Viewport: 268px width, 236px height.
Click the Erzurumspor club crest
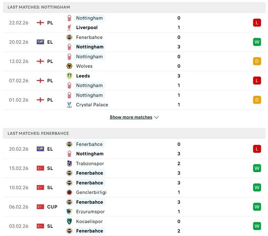69,212
